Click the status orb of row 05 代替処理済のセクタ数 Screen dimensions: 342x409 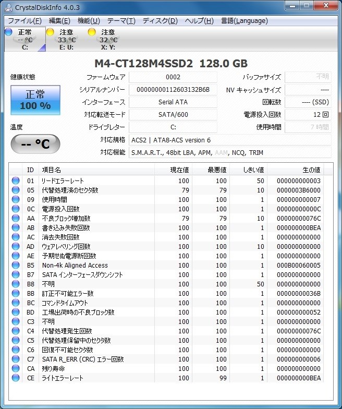click(16, 190)
